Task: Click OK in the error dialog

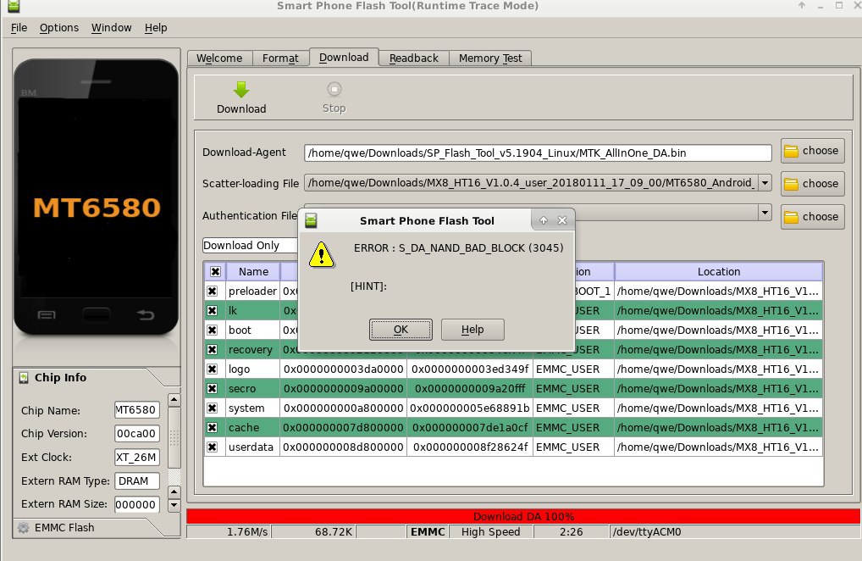Action: (401, 330)
